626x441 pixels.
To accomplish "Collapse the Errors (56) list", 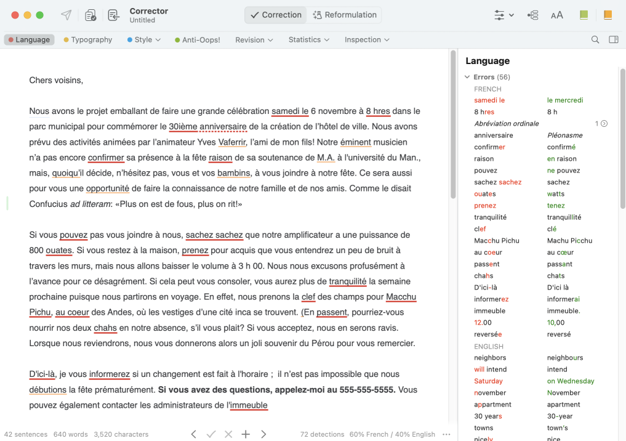I will coord(467,77).
